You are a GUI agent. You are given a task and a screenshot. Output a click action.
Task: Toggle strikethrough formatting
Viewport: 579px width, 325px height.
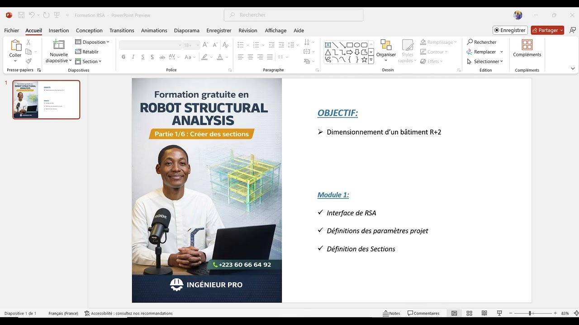click(x=162, y=57)
